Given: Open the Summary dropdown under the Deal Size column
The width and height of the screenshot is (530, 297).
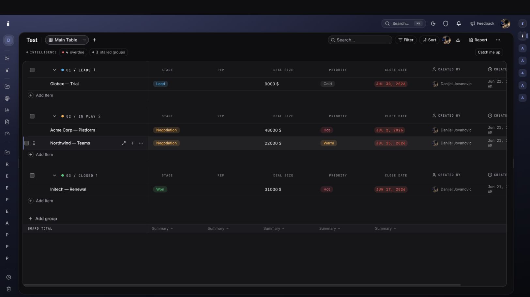Looking at the screenshot, I should click(274, 229).
